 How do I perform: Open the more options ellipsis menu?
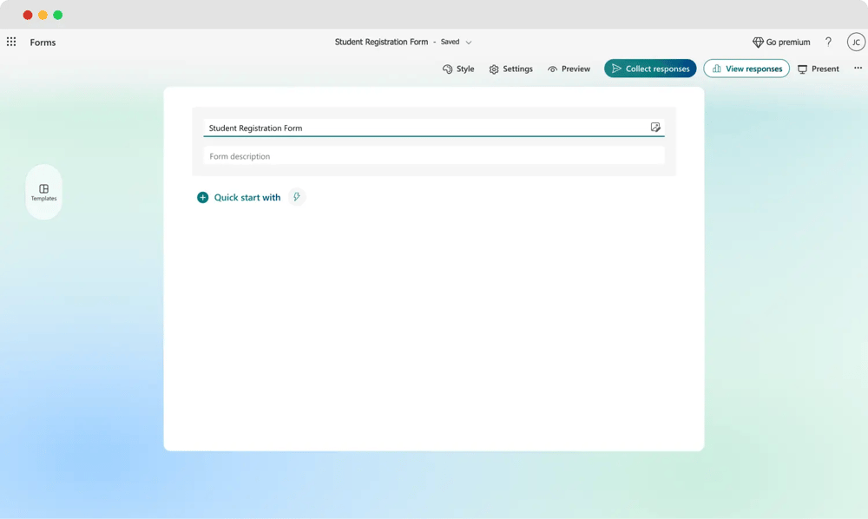pos(858,69)
